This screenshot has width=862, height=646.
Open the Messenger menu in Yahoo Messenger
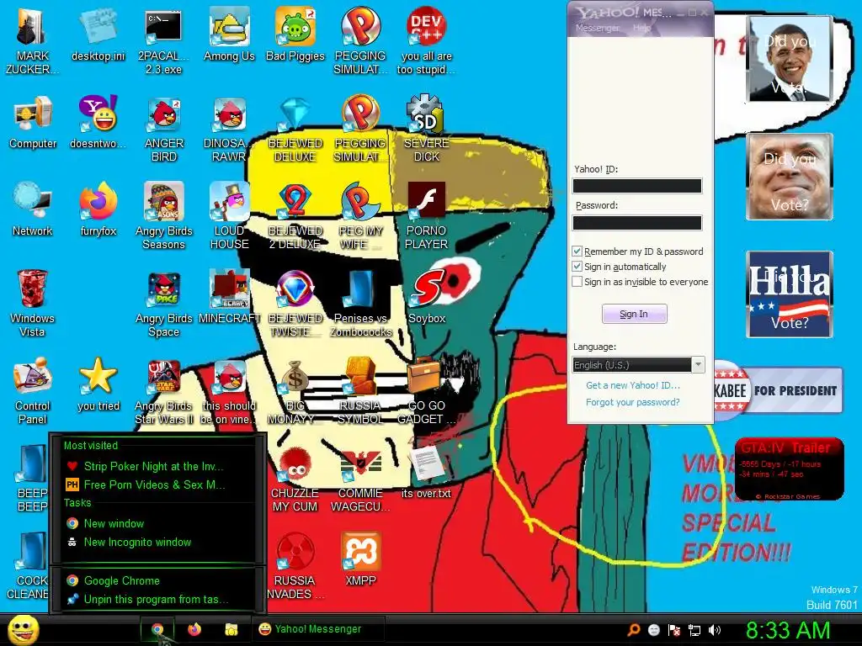[597, 28]
